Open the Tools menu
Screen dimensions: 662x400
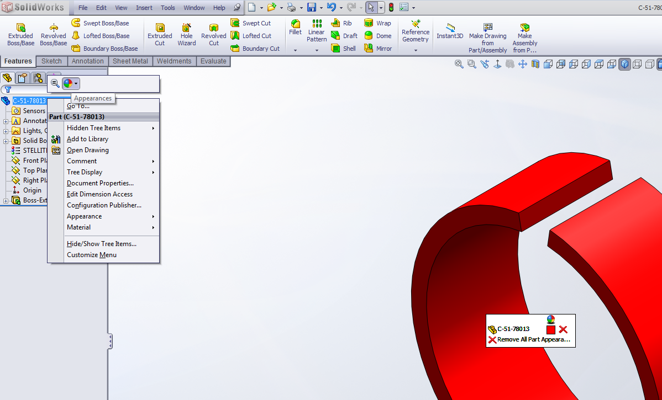[167, 8]
